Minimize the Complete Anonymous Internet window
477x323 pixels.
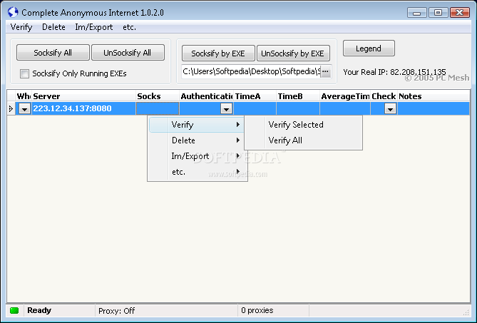417,12
